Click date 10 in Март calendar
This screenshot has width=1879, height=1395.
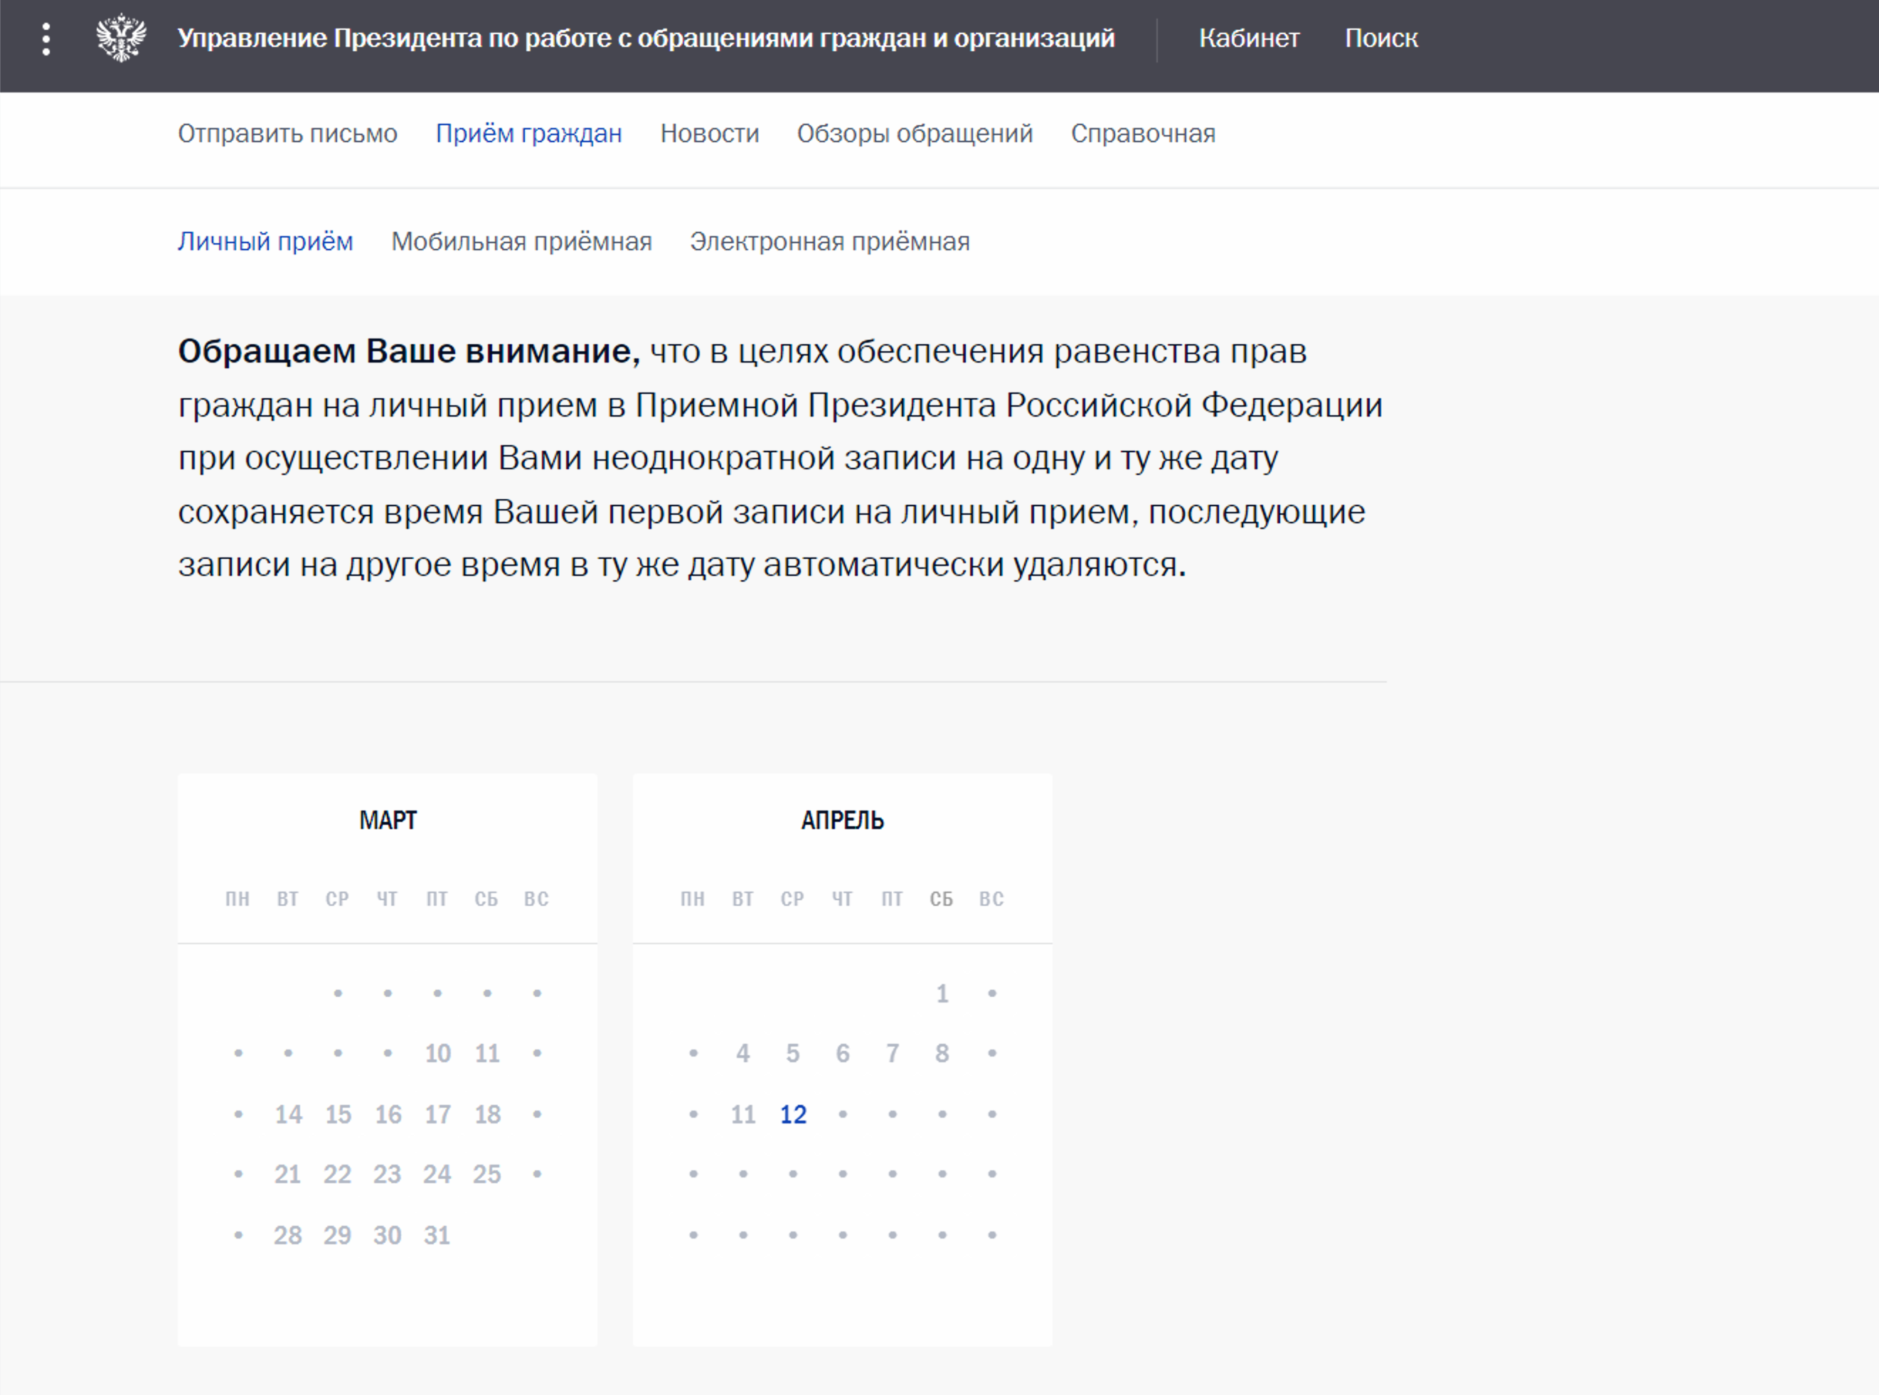437,1053
